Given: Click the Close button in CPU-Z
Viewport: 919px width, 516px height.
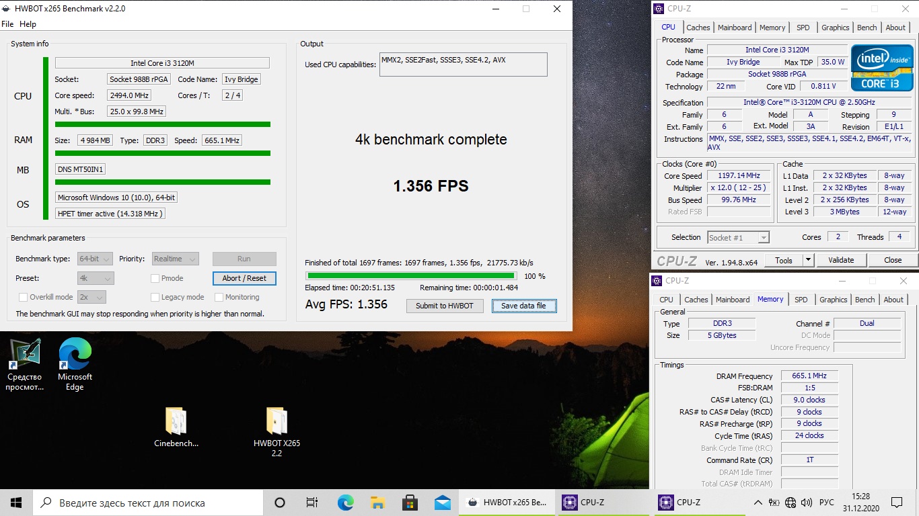Looking at the screenshot, I should click(x=893, y=260).
